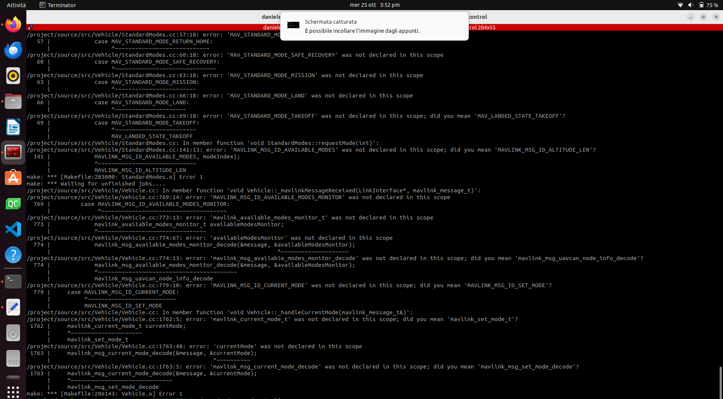Open the Files file manager

tap(13, 101)
